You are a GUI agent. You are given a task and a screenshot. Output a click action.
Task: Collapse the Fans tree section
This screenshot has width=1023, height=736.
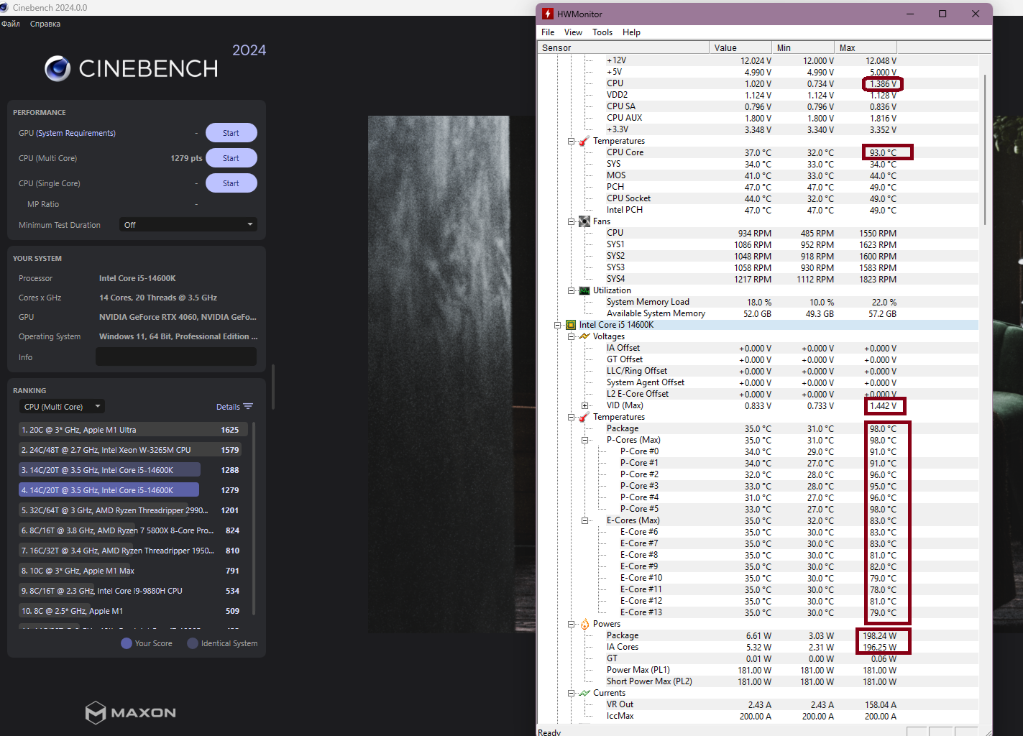(x=572, y=221)
